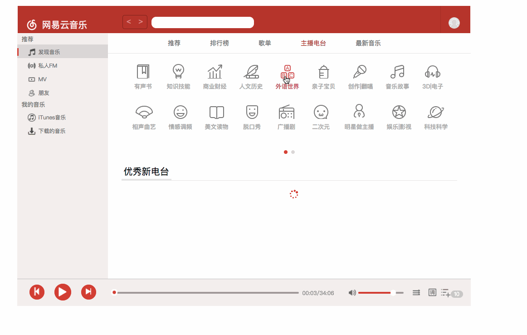Mute the volume speaker icon
The image size is (527, 335).
(x=352, y=293)
